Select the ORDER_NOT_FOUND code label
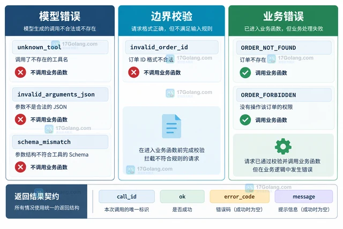Image resolution: width=343 pixels, height=229 pixels. click(x=284, y=48)
